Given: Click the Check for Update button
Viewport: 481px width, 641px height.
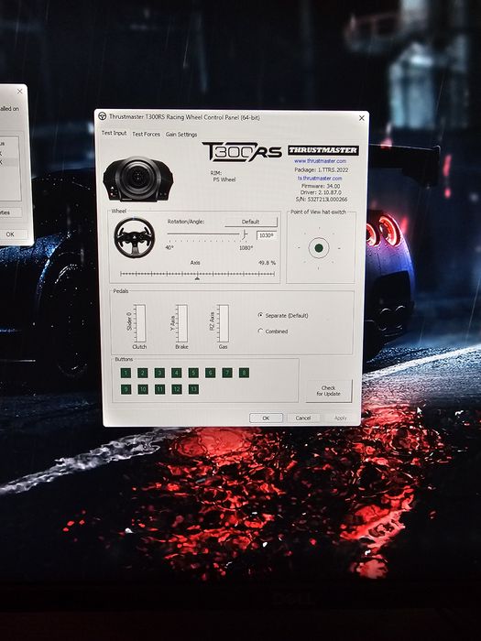Looking at the screenshot, I should (328, 391).
